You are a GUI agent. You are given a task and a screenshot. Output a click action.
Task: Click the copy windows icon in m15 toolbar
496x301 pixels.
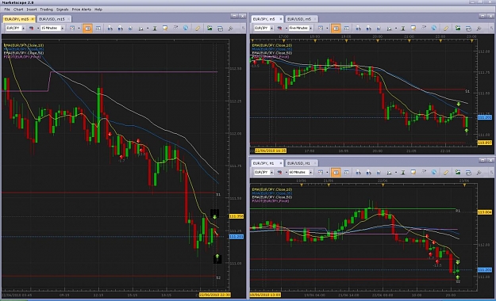pos(220,29)
